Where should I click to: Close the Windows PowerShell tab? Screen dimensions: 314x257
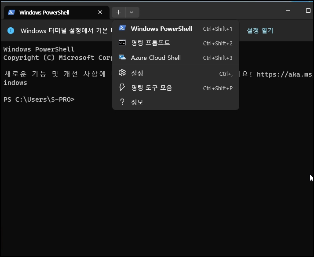pos(100,12)
